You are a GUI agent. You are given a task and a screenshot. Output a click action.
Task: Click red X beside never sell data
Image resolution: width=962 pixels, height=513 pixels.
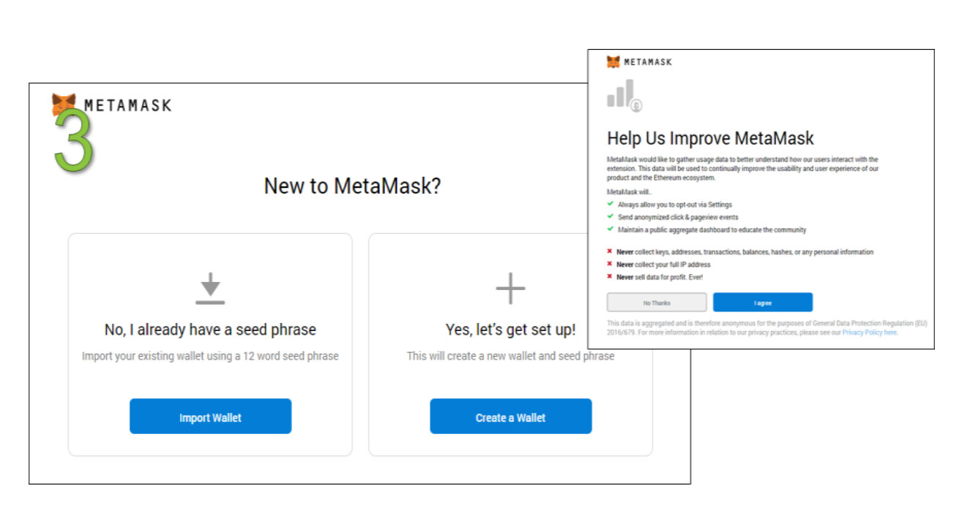point(610,277)
